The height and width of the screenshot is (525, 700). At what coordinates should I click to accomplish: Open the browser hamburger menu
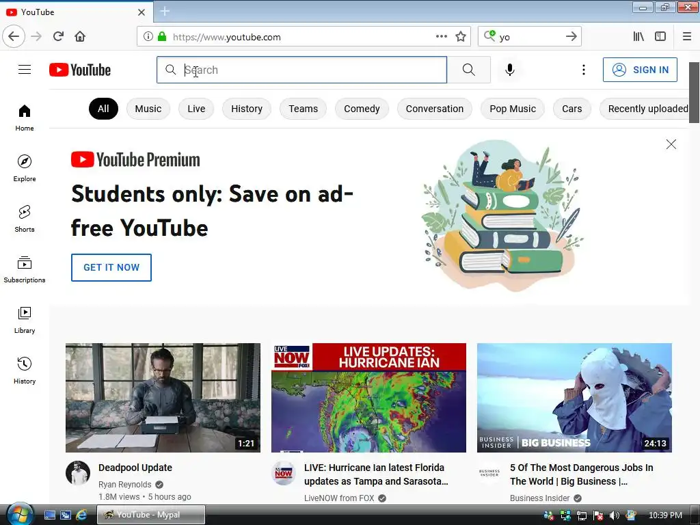click(687, 37)
